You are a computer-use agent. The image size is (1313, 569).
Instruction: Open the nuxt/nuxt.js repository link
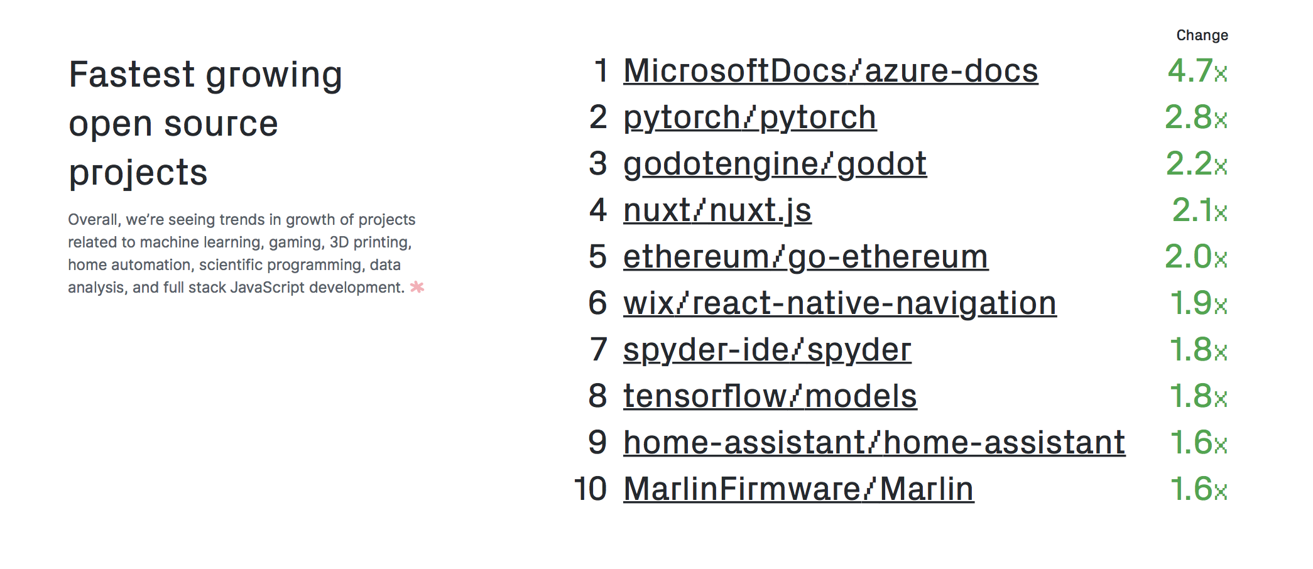click(717, 210)
